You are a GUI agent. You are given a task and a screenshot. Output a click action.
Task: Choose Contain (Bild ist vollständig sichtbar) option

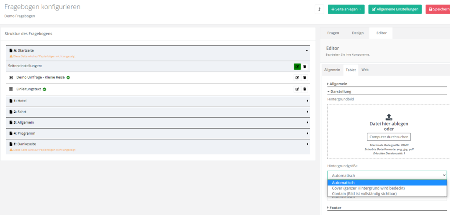coord(364,193)
